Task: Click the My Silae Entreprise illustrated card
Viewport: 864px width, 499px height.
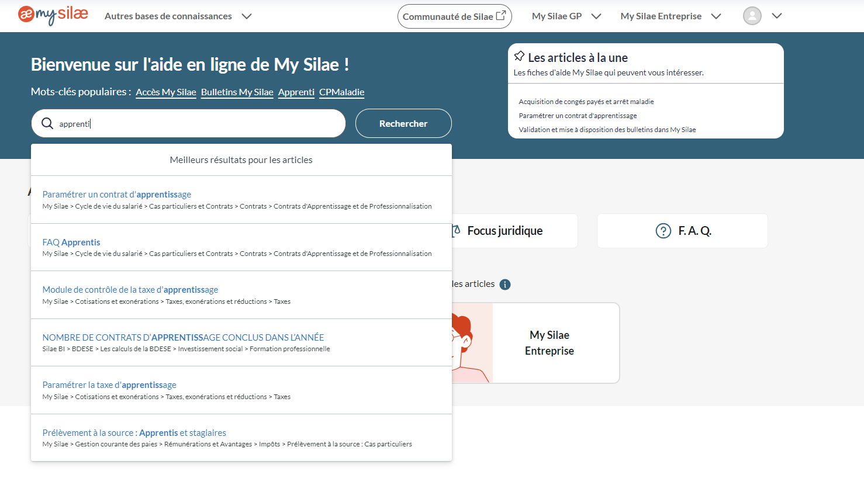Action: [549, 343]
